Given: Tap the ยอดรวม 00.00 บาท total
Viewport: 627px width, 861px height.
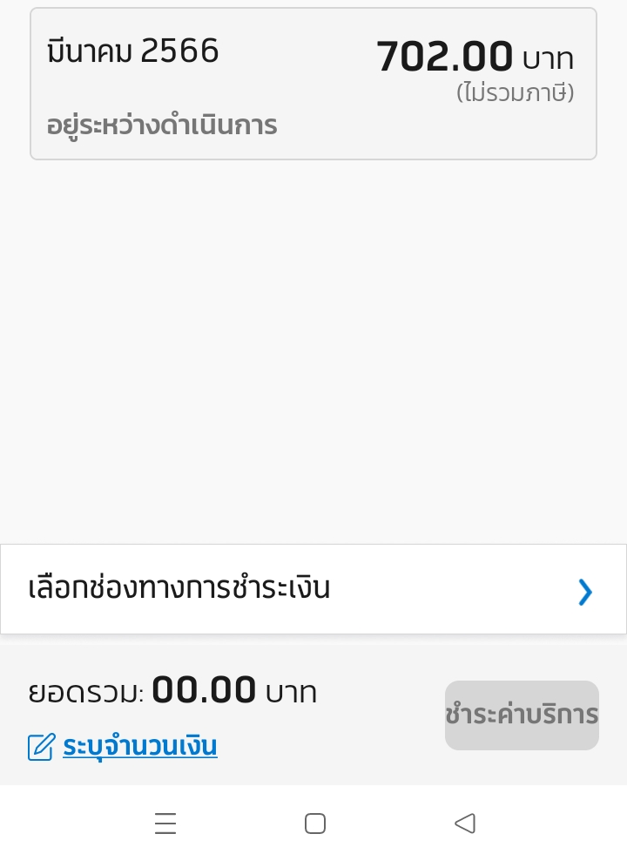Looking at the screenshot, I should (x=172, y=691).
